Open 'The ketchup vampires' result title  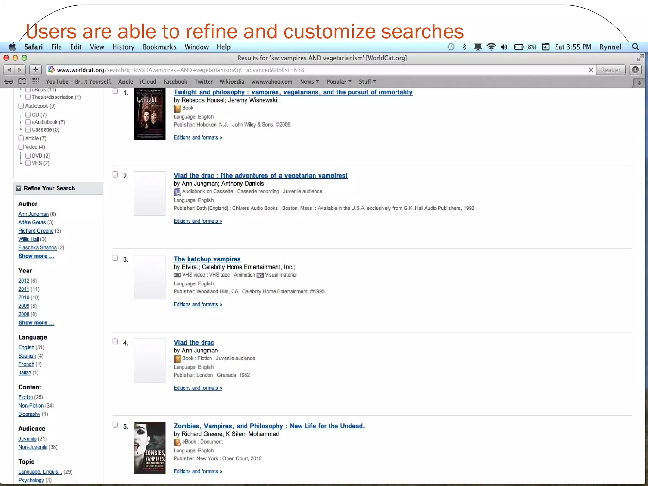(x=207, y=259)
